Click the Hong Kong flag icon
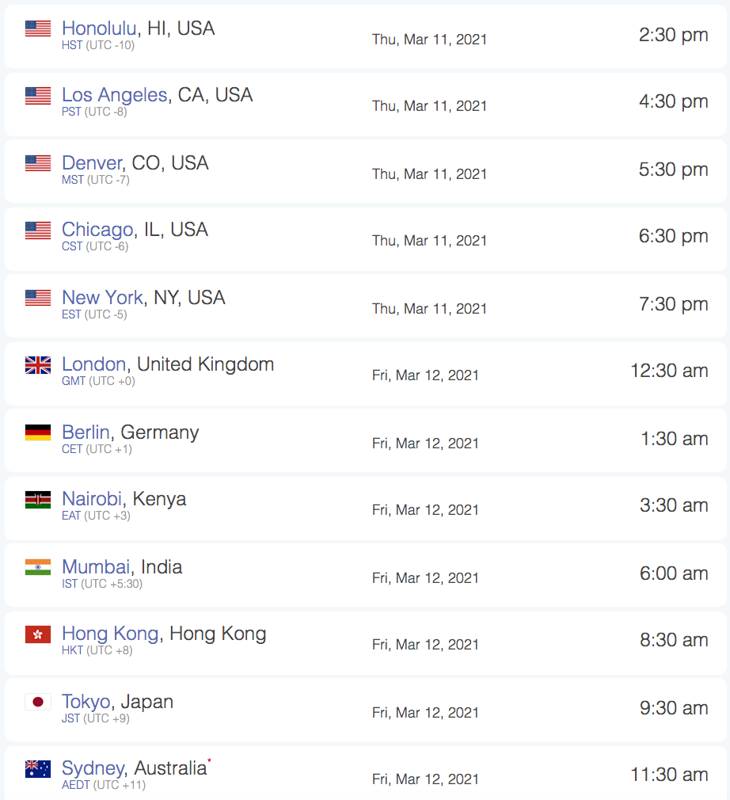 coord(38,634)
